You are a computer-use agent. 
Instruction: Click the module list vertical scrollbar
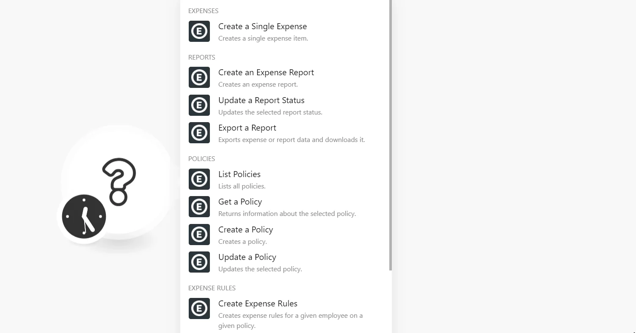click(391, 135)
